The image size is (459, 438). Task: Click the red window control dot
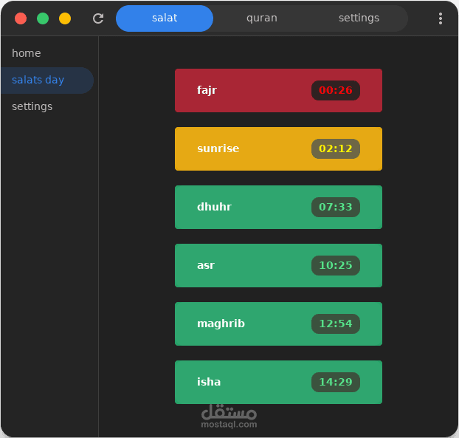21,18
